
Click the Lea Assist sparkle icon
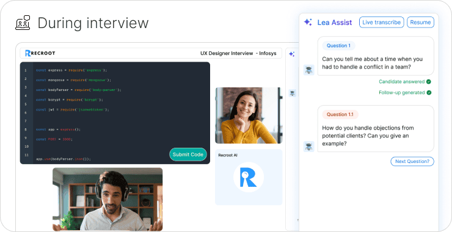(x=308, y=22)
